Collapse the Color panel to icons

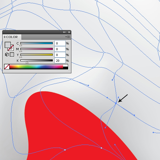point(64,32)
